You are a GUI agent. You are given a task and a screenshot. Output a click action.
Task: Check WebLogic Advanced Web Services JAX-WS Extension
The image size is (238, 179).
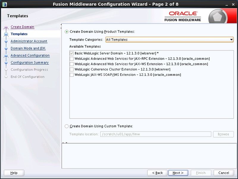(x=72, y=64)
